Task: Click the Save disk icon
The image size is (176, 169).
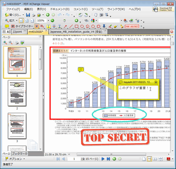Action: click(x=28, y=15)
